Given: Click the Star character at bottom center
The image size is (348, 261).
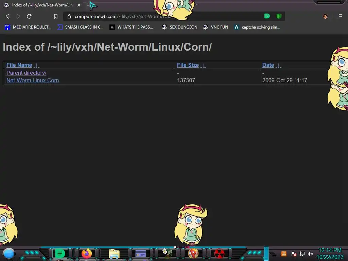Looking at the screenshot, I should 191,225.
